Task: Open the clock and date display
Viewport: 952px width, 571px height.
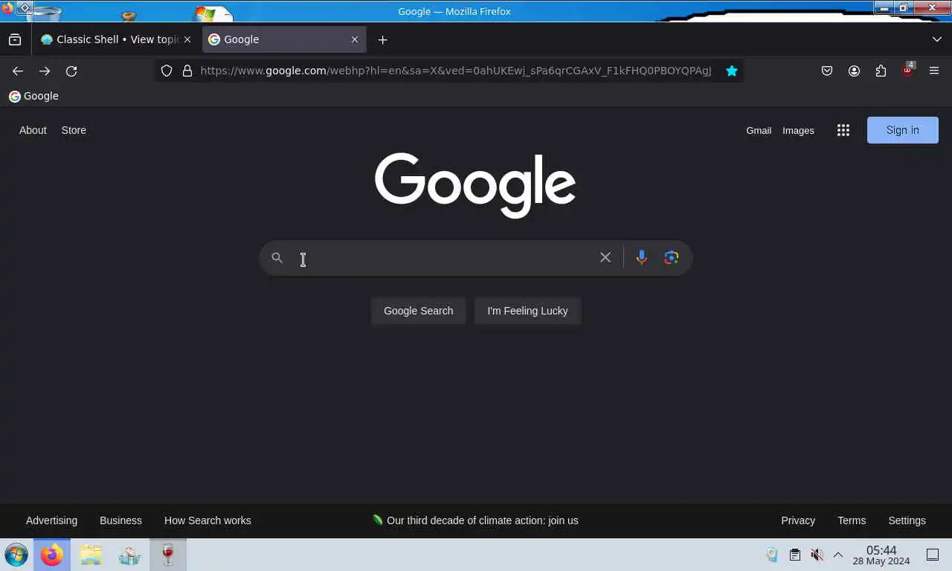Action: point(881,555)
